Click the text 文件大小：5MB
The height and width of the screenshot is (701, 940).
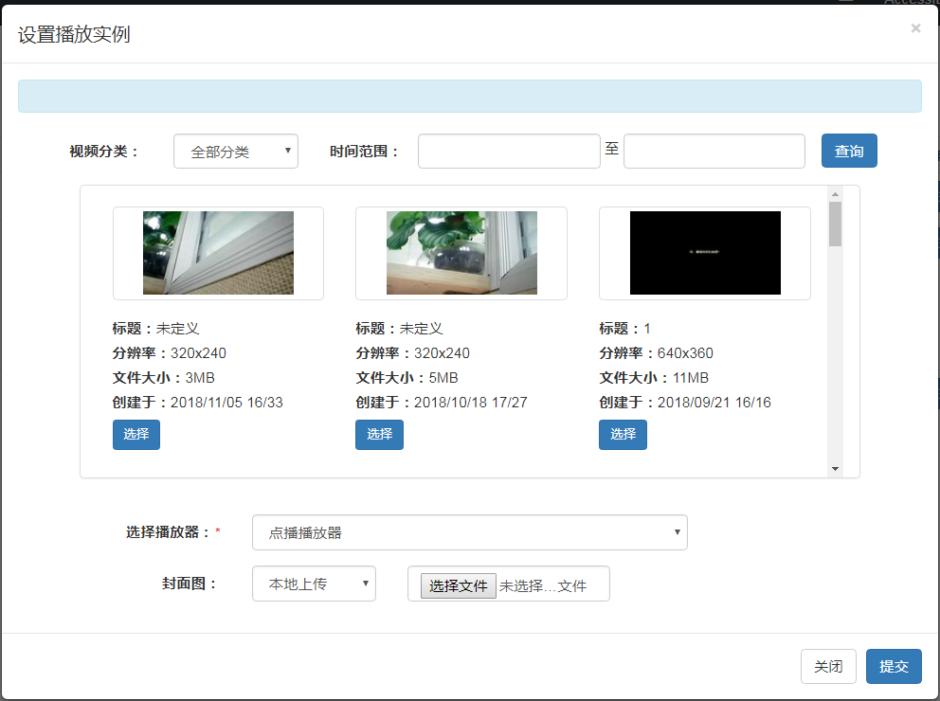click(407, 377)
